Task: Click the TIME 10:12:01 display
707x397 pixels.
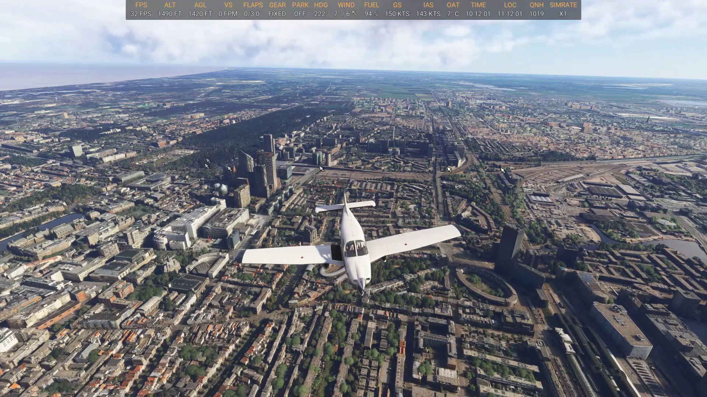Action: click(478, 14)
